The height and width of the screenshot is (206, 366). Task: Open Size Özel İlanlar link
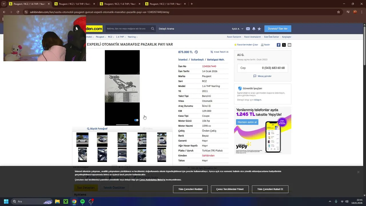coord(271,37)
